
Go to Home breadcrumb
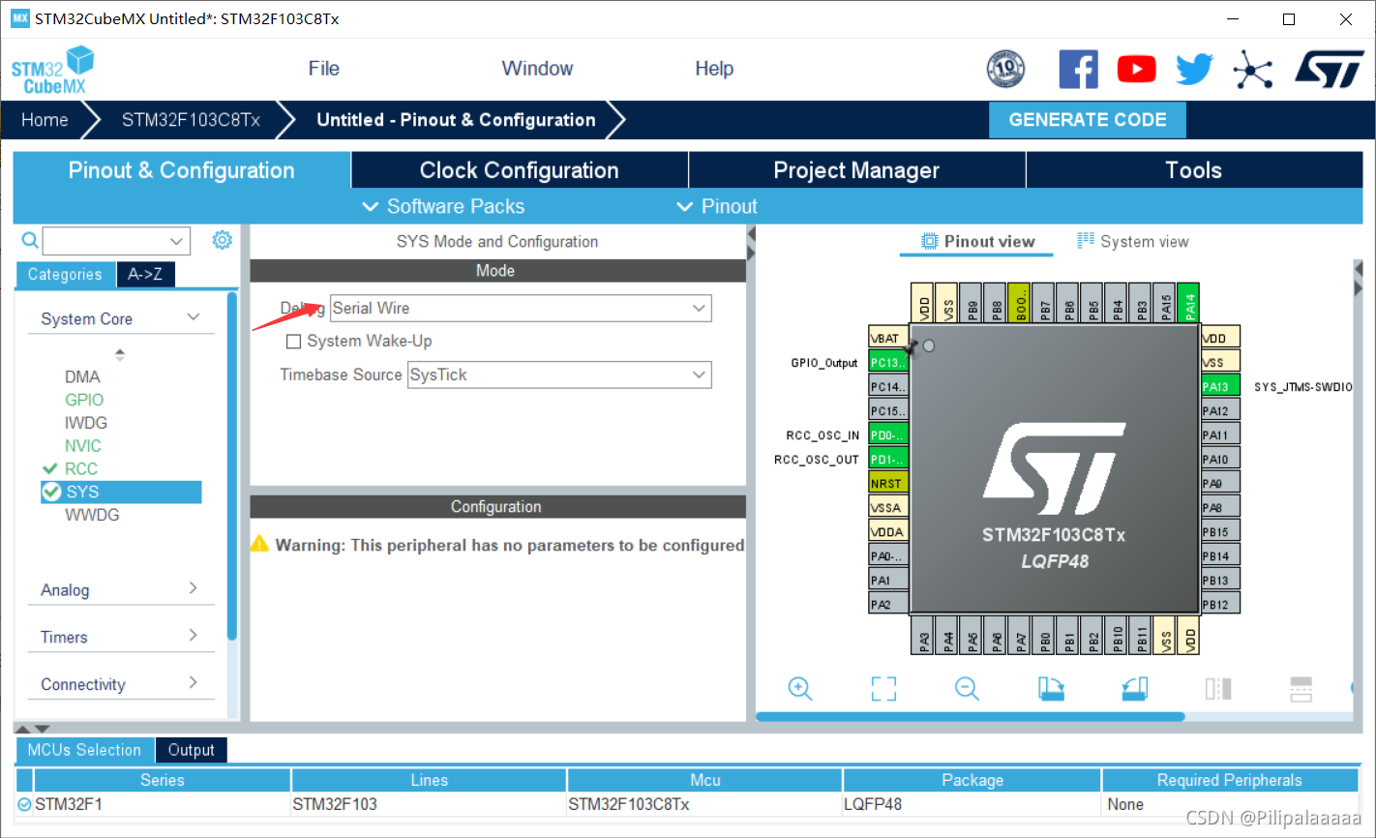tap(45, 120)
